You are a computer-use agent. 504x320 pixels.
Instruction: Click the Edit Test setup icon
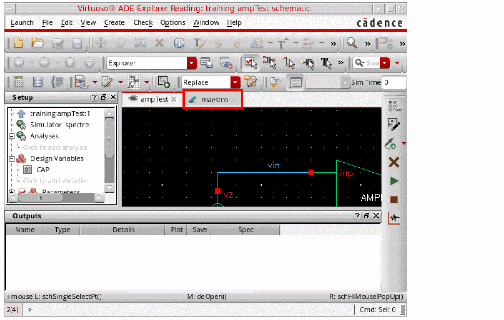pos(393,124)
